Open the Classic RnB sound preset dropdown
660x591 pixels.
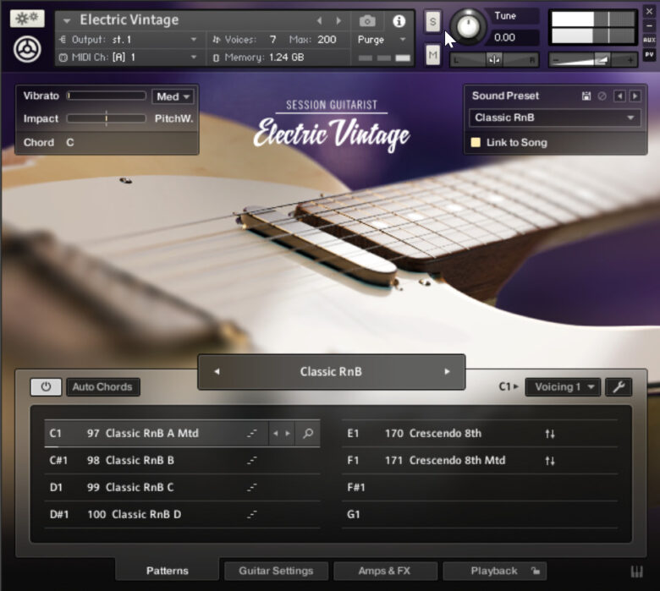(555, 118)
